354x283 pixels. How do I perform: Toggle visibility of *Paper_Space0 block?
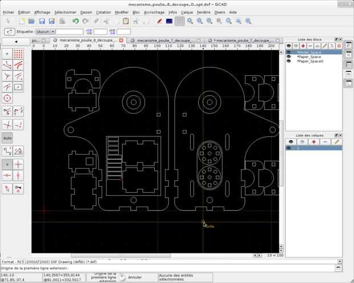coord(289,61)
